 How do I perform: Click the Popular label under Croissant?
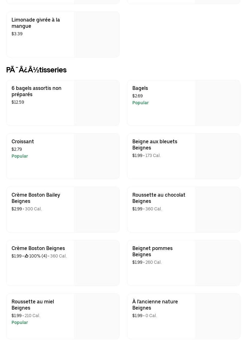pyautogui.click(x=20, y=156)
